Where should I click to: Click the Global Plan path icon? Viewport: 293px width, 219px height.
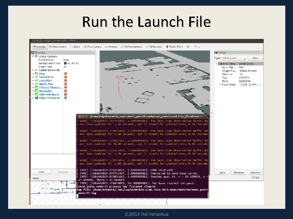tap(37, 77)
